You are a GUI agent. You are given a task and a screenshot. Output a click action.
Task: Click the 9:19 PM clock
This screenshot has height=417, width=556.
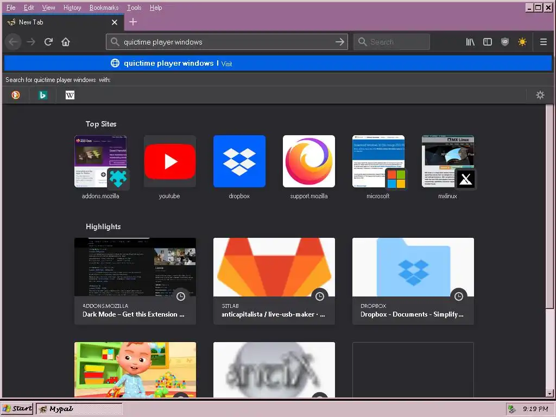535,409
